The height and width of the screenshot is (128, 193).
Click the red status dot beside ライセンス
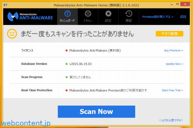tap(66, 50)
